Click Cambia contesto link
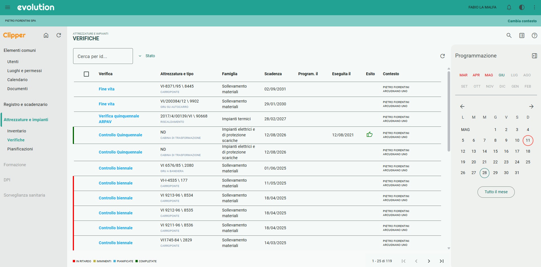This screenshot has width=541, height=267. pyautogui.click(x=522, y=21)
